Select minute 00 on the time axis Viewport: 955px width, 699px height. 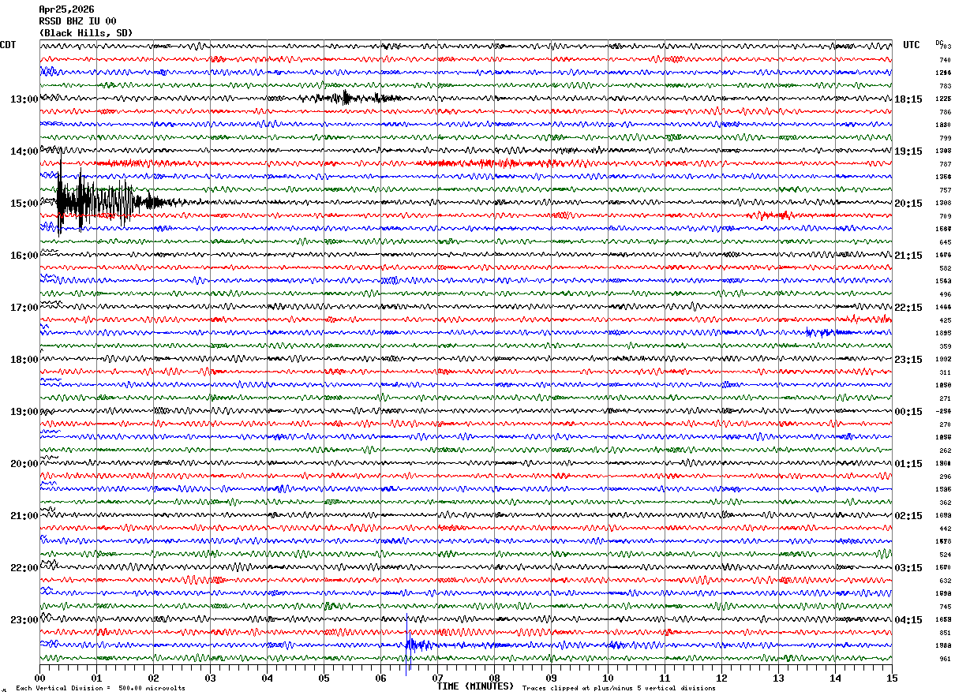pyautogui.click(x=40, y=678)
